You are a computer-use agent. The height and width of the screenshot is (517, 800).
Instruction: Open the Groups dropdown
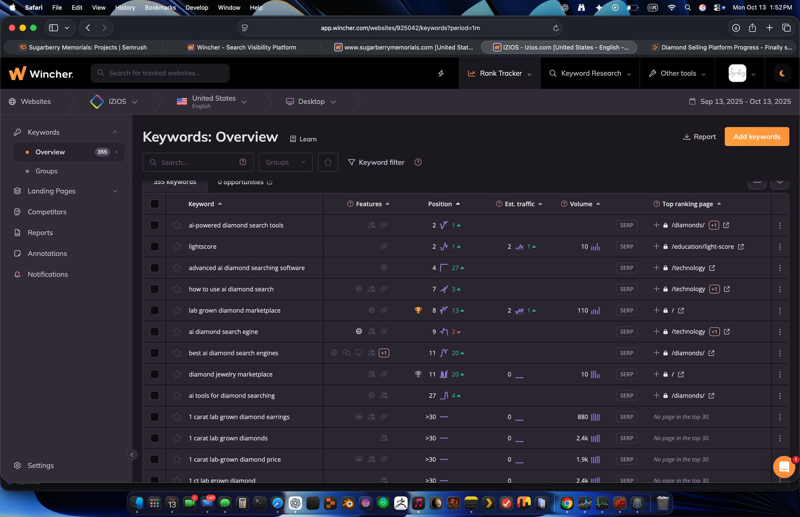click(285, 162)
